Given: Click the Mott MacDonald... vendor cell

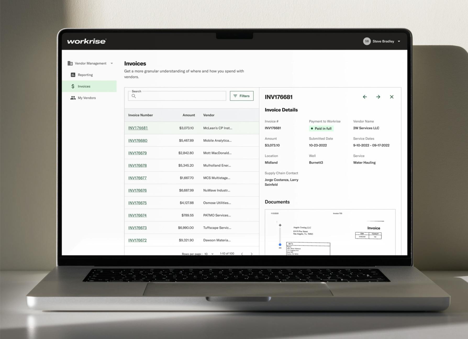Looking at the screenshot, I should tap(218, 153).
